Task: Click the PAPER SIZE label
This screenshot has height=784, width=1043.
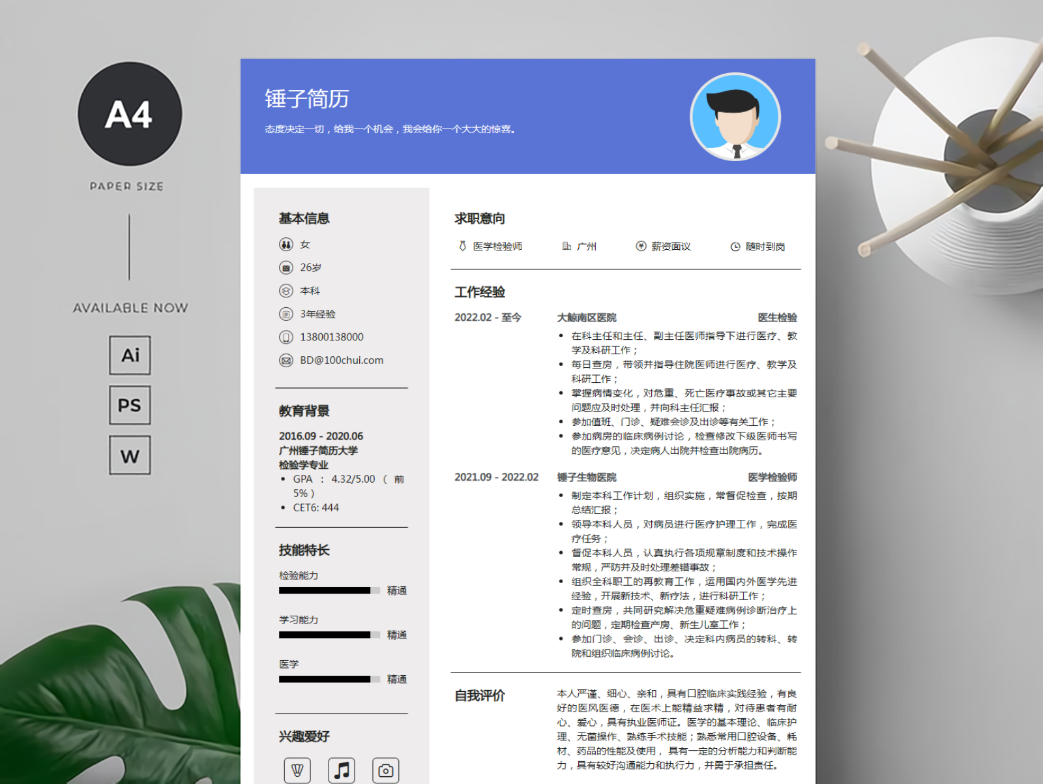Action: [x=127, y=187]
